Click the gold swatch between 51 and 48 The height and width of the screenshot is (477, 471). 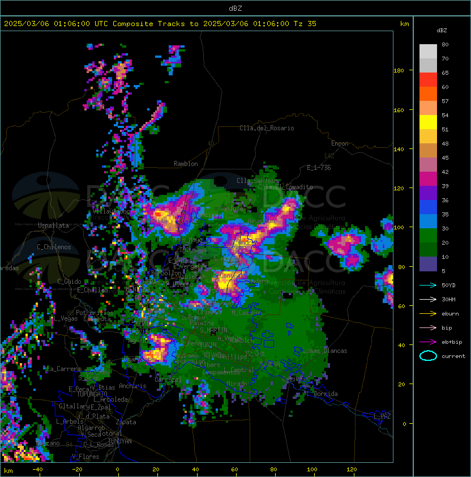[x=428, y=137]
